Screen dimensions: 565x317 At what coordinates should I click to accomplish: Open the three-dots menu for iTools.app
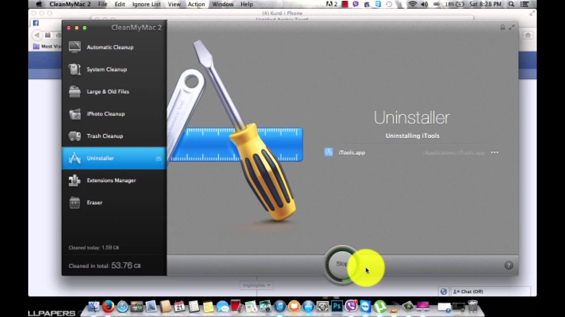(x=494, y=152)
